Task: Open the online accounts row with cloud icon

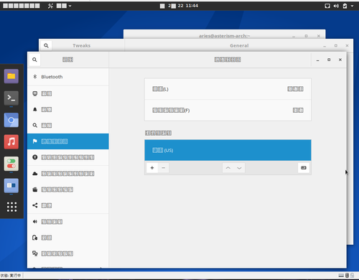Action: point(68,174)
